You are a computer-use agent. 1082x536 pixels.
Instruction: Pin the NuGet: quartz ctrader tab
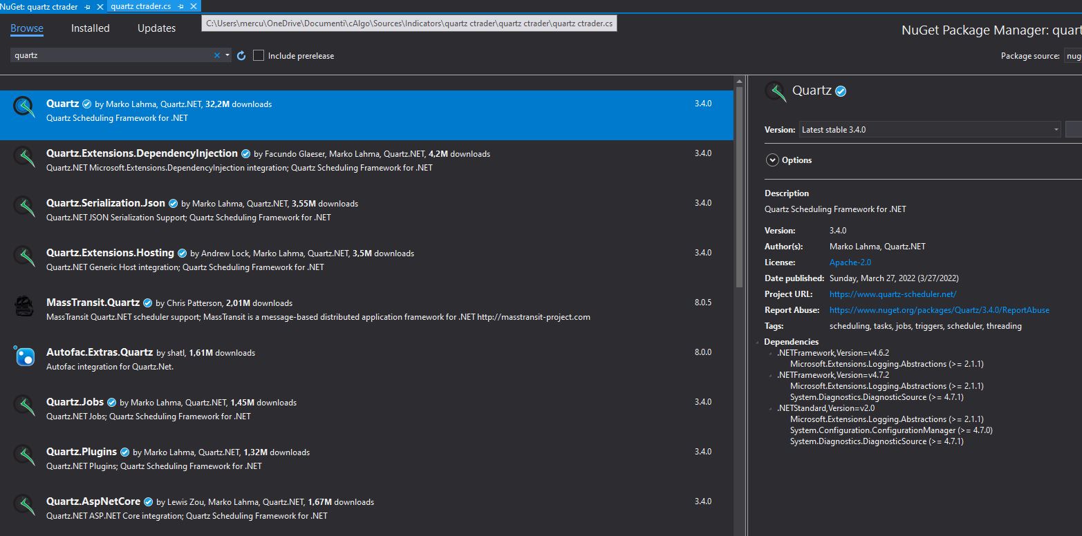(x=87, y=6)
